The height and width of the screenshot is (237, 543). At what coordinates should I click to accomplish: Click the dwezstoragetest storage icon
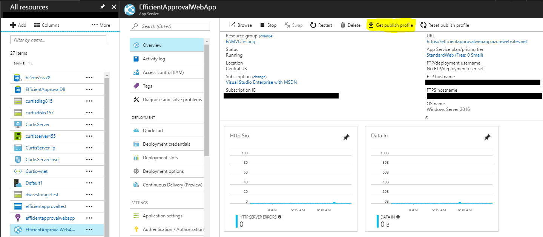18,195
